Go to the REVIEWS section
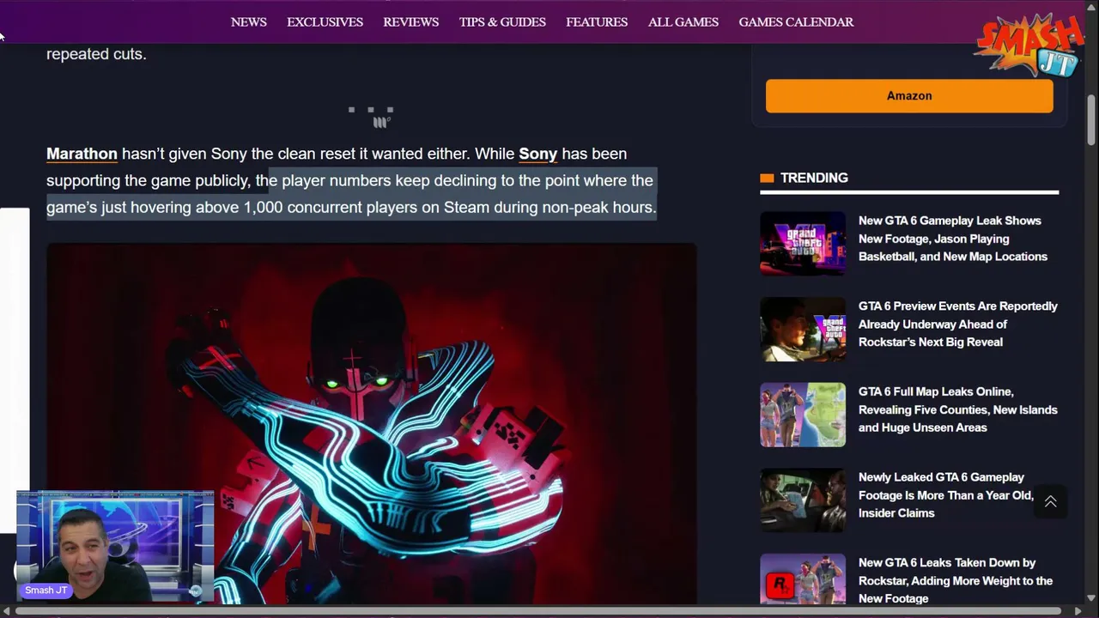 coord(410,22)
